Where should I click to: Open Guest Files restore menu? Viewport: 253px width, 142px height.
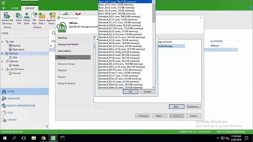[x=42, y=19]
